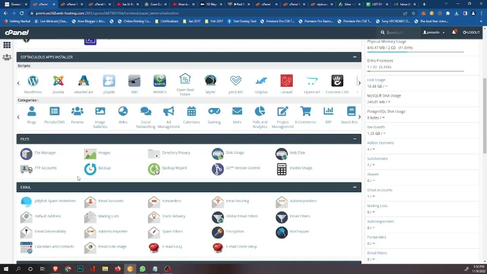The height and width of the screenshot is (274, 487).
Task: Click the Entry Processes progress bar
Action: point(415,72)
